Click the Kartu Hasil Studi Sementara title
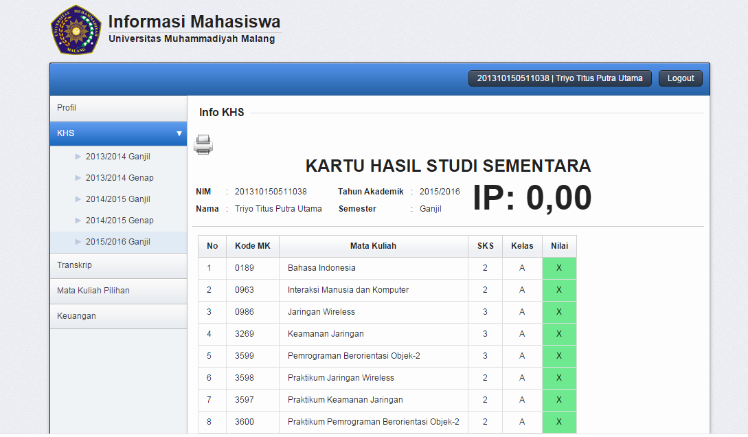Screen dimensions: 748x437 [x=449, y=166]
